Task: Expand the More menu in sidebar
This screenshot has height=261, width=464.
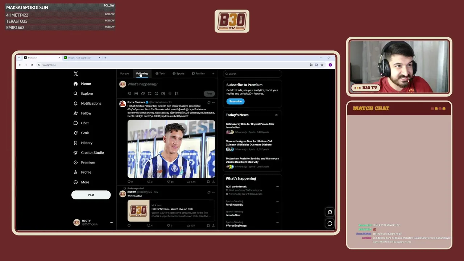Action: (x=81, y=182)
